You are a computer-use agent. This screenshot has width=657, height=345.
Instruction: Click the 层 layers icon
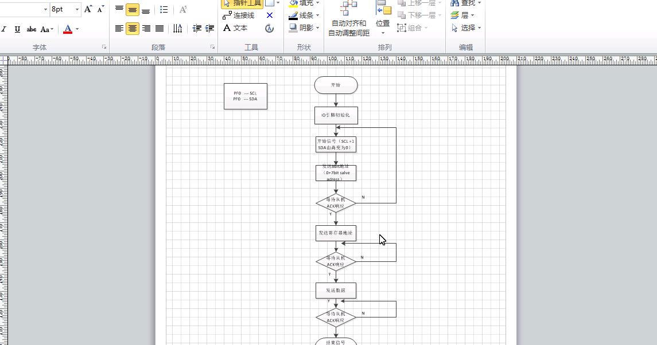[454, 15]
